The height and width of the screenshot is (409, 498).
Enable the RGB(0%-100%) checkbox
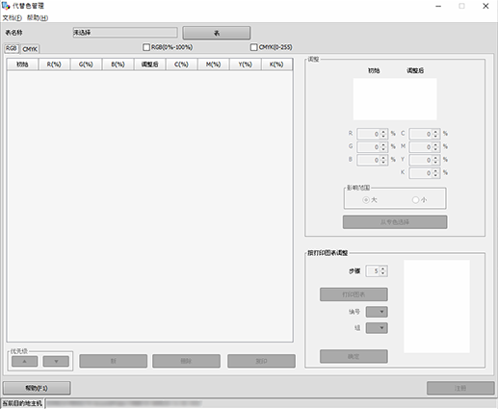[x=146, y=47]
